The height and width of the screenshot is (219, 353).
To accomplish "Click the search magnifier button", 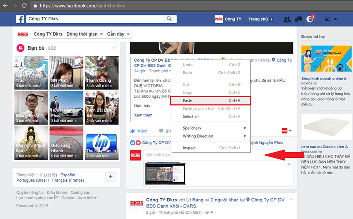I will (x=169, y=19).
